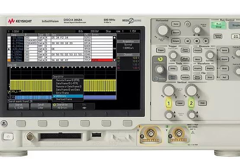This screenshot has height=163, width=240.
Task: Click the power button on front panel
Action: click(8, 136)
